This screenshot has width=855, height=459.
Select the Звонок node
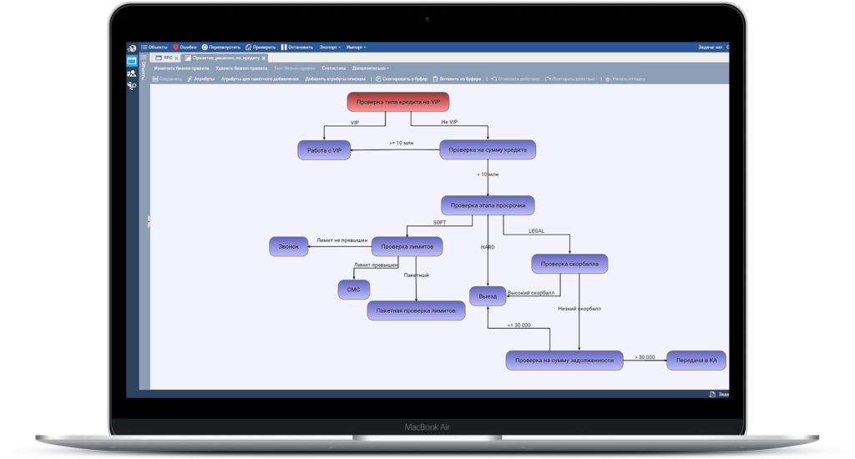[288, 246]
